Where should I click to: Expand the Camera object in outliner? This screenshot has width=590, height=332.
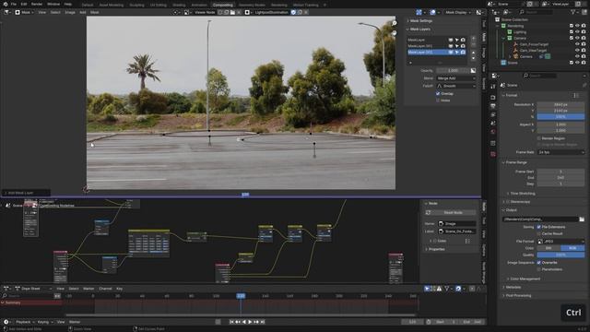pyautogui.click(x=511, y=56)
